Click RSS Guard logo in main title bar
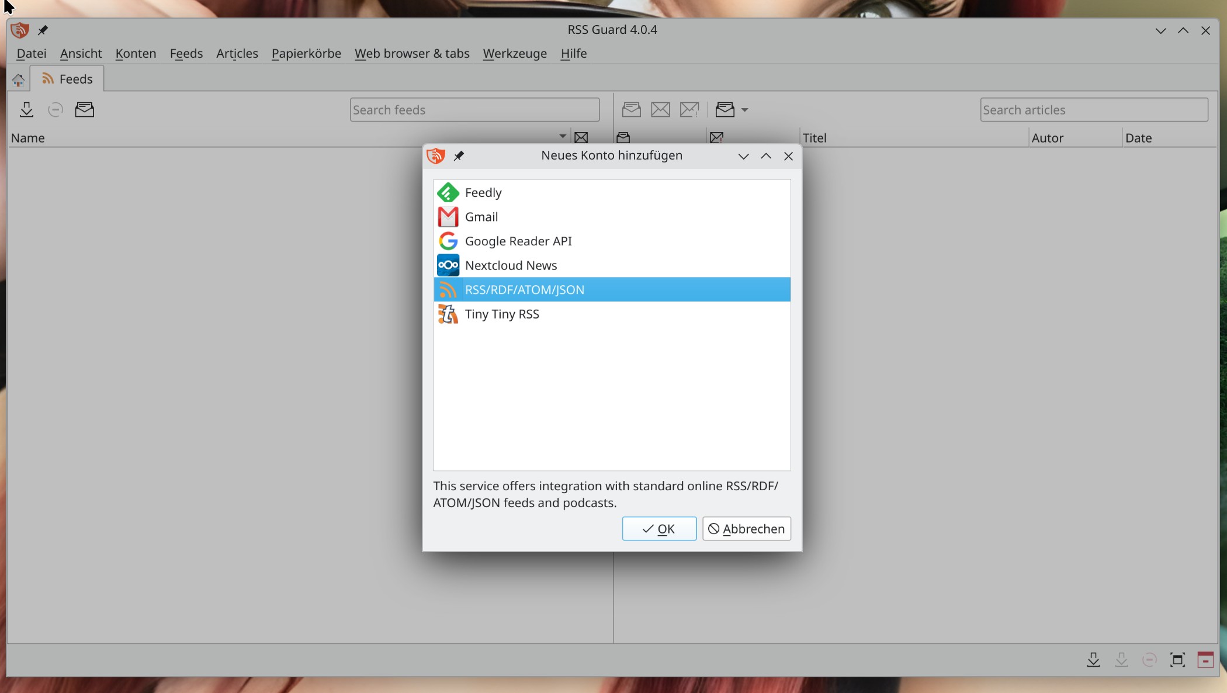The height and width of the screenshot is (693, 1227). [x=20, y=30]
